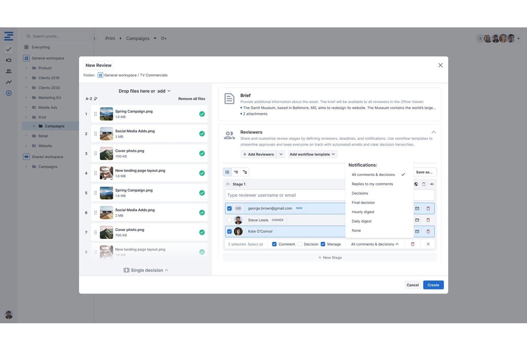This screenshot has width=527, height=351.
Task: Open the dropdown arrow next to Add Reviewers
Action: (281, 154)
